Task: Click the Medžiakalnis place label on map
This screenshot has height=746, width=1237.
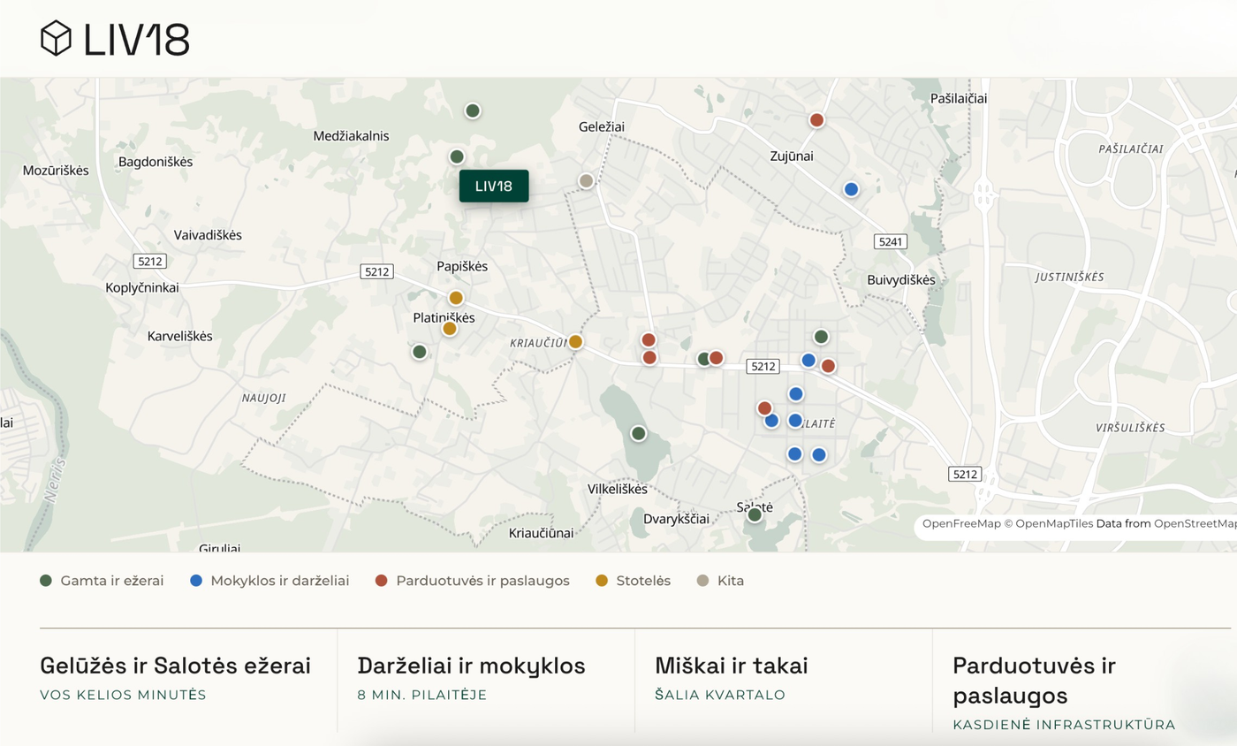Action: tap(351, 136)
